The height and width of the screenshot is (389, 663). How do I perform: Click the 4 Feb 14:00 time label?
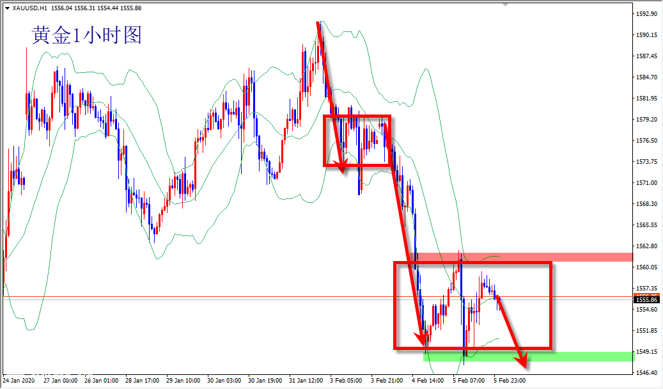coord(428,380)
